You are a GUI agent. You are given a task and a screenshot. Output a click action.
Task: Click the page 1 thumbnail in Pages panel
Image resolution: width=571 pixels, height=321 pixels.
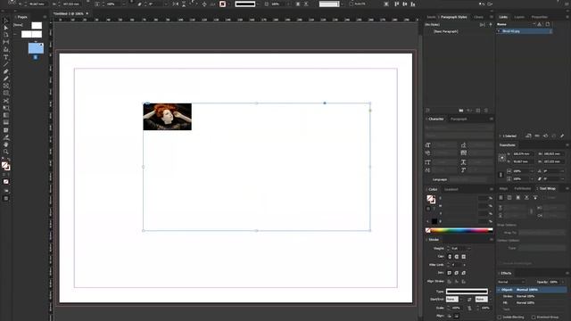coord(36,48)
